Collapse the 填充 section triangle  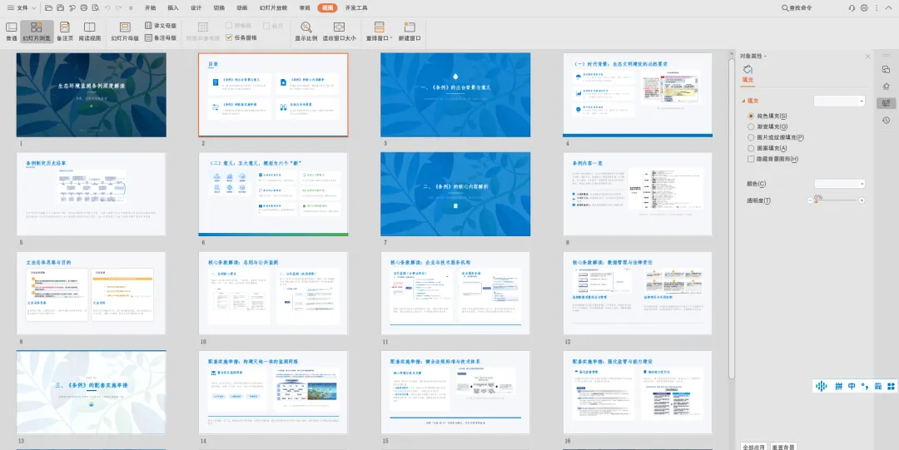pos(743,101)
